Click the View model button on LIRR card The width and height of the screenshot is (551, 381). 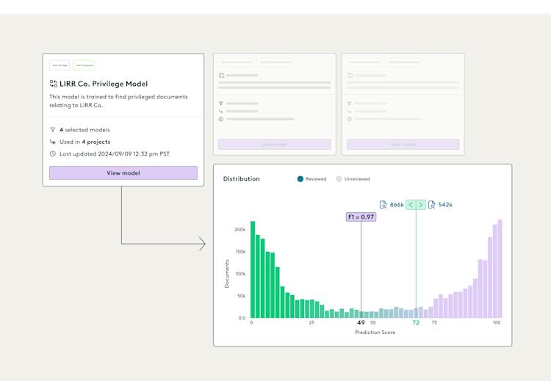tap(123, 173)
